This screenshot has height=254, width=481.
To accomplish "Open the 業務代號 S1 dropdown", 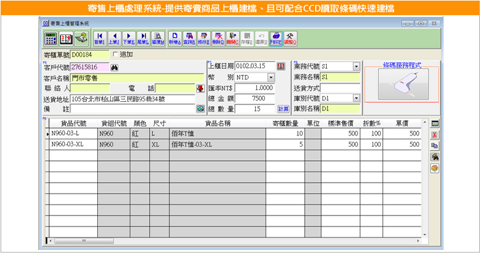I will coord(356,67).
